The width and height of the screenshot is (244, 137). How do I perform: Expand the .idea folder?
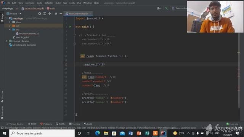(10, 22)
